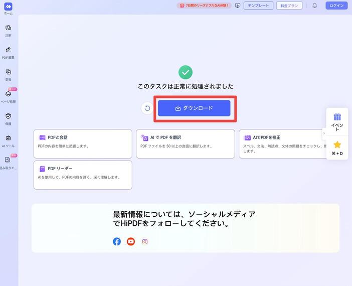
Task: Collapse the side floating panel arrow
Action: (324, 133)
